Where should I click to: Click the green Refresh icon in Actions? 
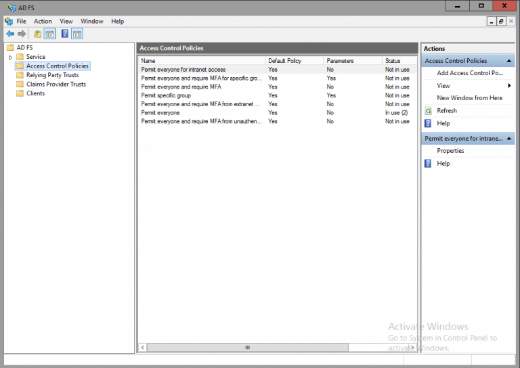(428, 111)
